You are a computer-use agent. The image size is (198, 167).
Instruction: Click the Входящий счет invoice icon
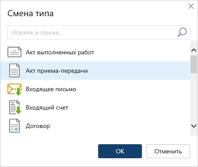pos(15,107)
